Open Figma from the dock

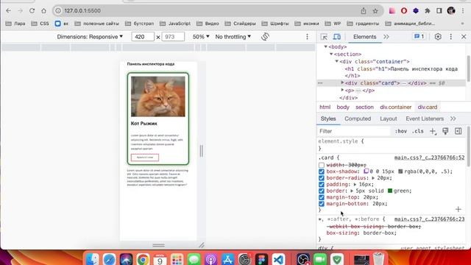261,259
